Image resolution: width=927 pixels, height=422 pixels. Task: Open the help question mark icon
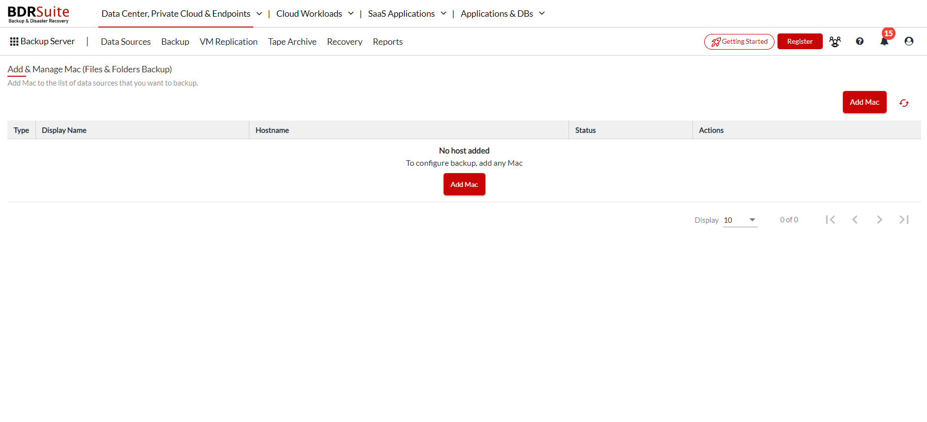coord(860,41)
